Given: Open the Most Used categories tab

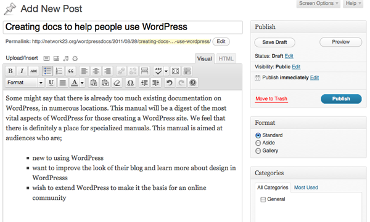Looking at the screenshot, I should point(306,188).
